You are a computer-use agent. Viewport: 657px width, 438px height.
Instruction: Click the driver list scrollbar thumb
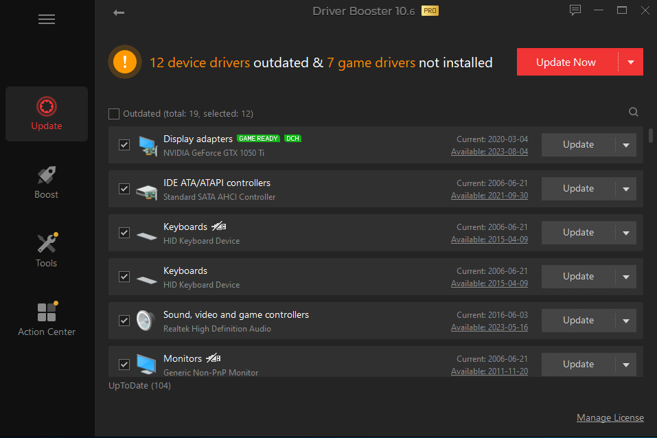(x=651, y=136)
